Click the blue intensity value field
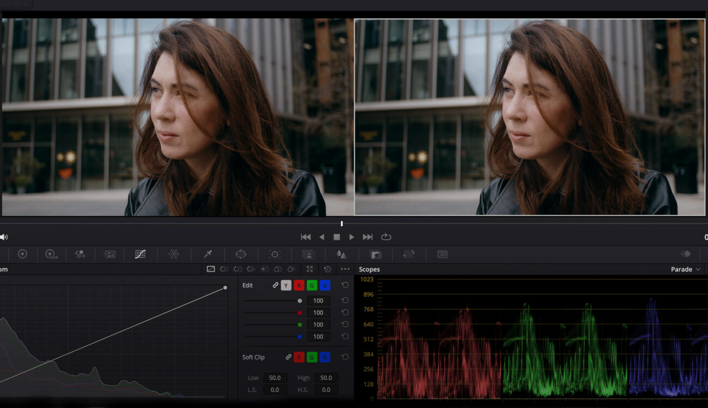The width and height of the screenshot is (708, 408). pyautogui.click(x=318, y=336)
